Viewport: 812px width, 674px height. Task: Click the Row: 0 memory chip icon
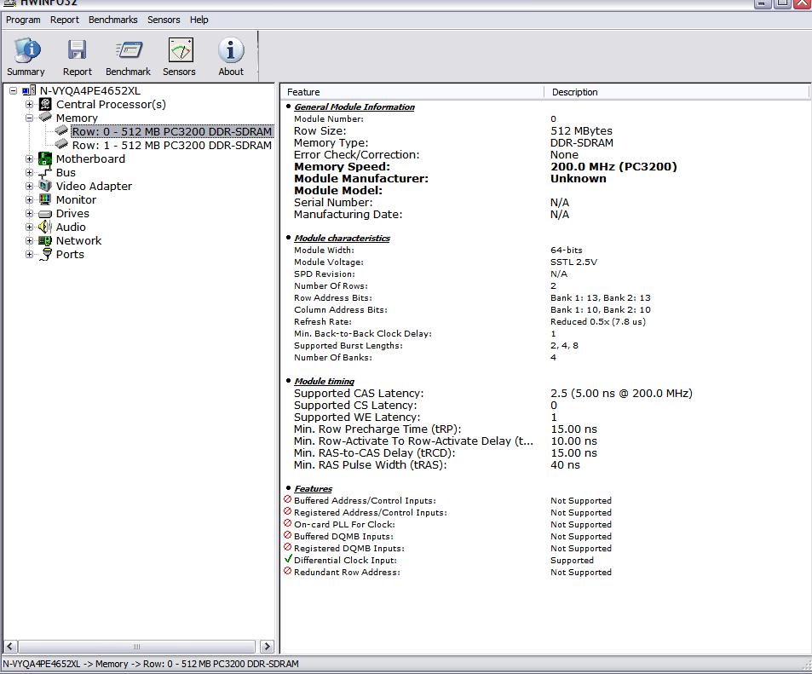[61, 130]
